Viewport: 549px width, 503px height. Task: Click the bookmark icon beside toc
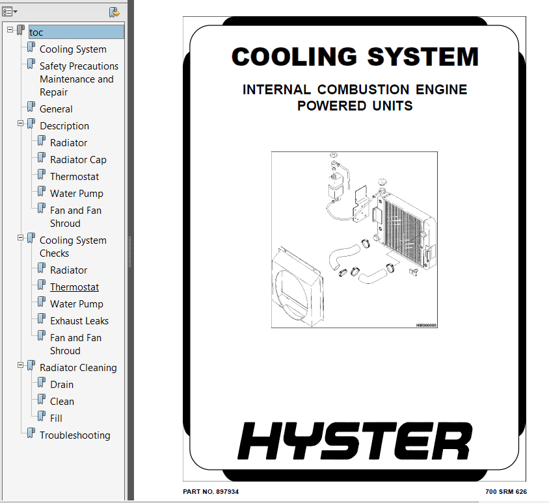[x=21, y=31]
